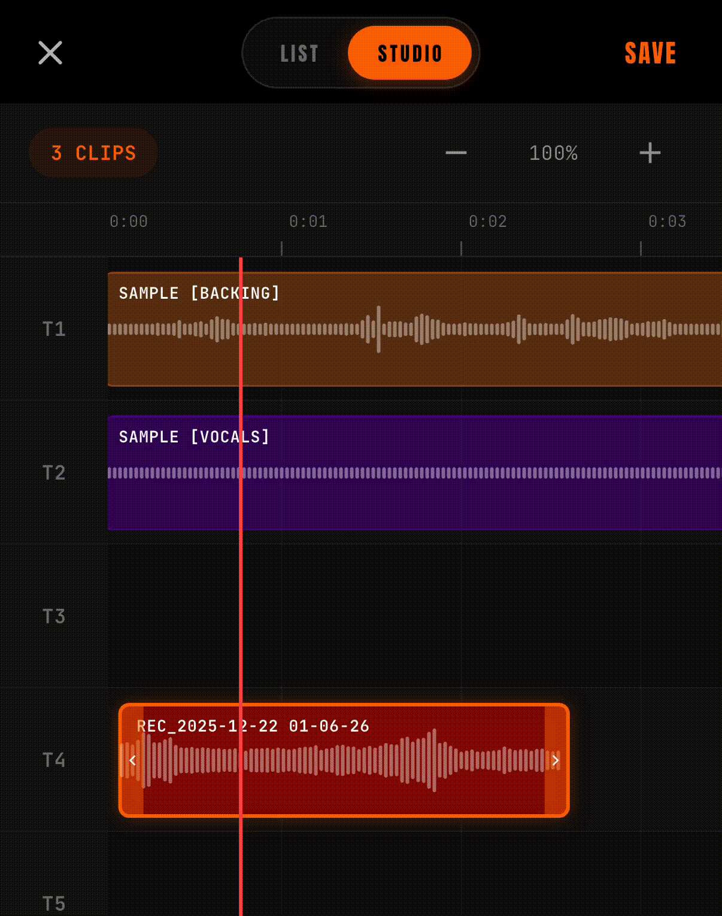Toggle the STUDIO view on
This screenshot has width=722, height=916.
coord(409,53)
